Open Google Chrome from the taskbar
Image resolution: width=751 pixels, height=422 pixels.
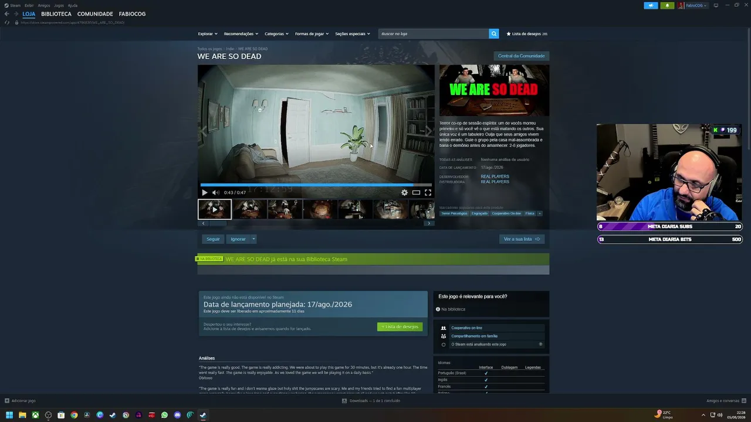point(74,415)
